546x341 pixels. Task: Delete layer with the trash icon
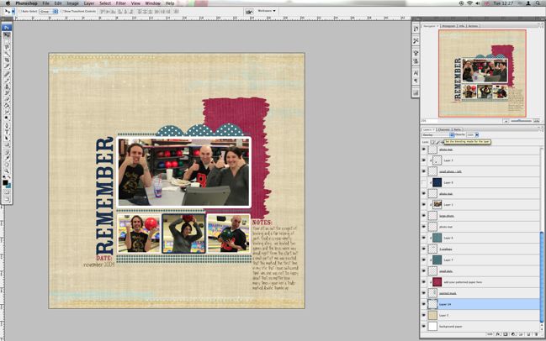(536, 334)
